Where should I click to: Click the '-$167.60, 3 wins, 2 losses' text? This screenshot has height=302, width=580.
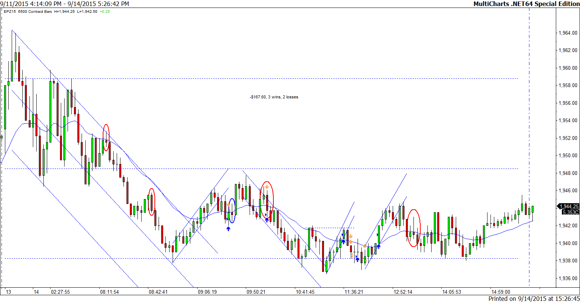[x=274, y=97]
